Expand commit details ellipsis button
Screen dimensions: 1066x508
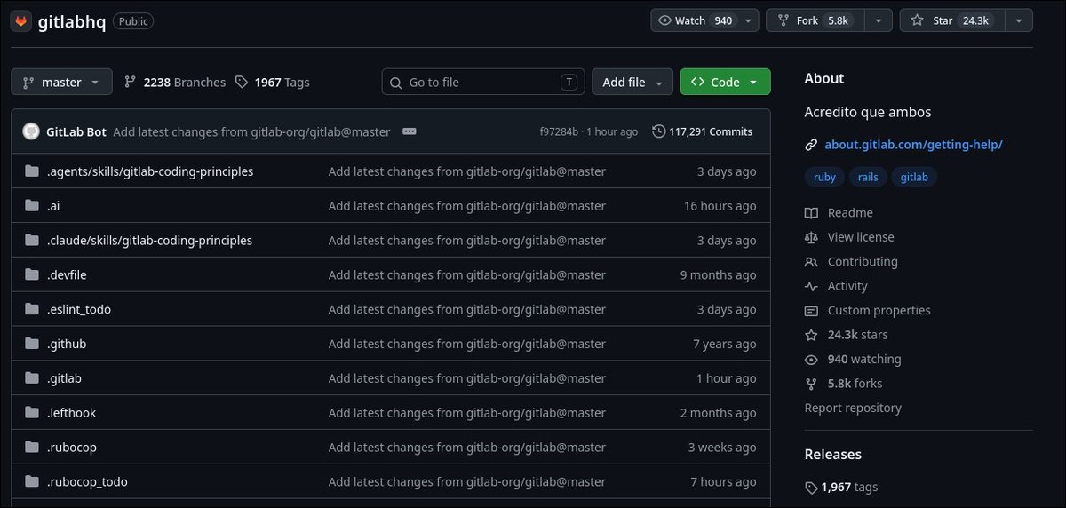410,131
